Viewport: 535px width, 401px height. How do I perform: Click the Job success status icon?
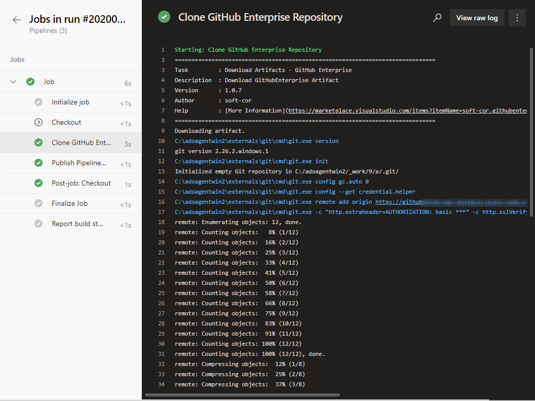[x=30, y=82]
